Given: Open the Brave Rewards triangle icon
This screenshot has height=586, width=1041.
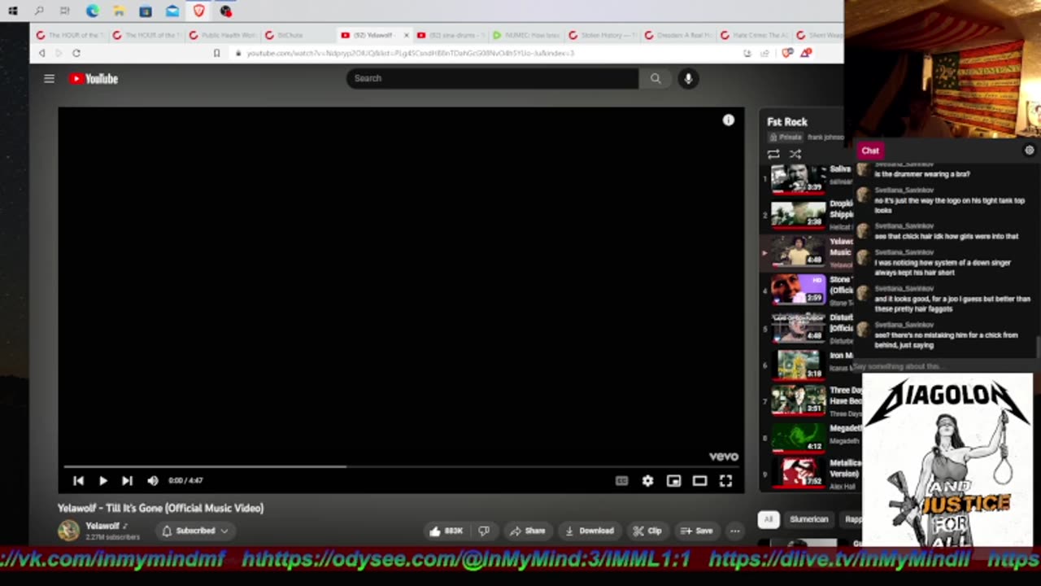Looking at the screenshot, I should [805, 53].
